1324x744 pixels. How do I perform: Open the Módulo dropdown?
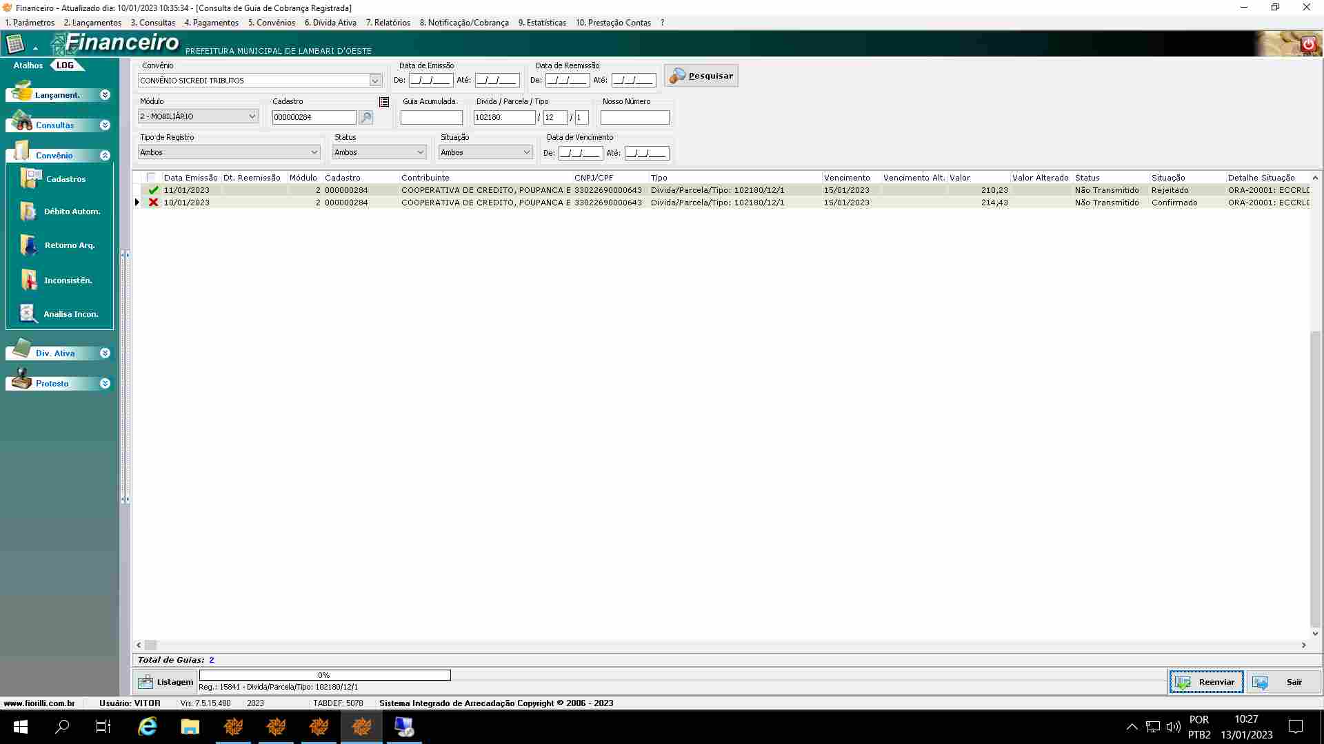(x=252, y=116)
